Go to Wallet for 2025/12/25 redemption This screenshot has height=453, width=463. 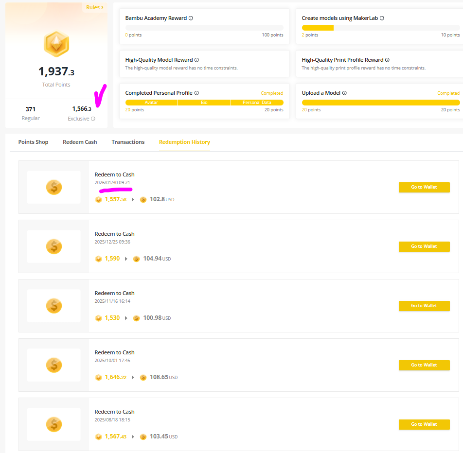pyautogui.click(x=424, y=246)
